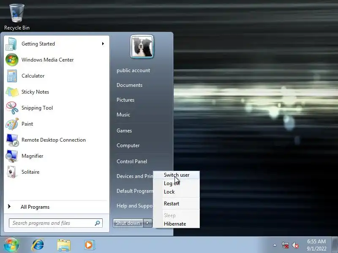Image resolution: width=338 pixels, height=253 pixels.
Task: Click the Search programs and files box
Action: 56,223
